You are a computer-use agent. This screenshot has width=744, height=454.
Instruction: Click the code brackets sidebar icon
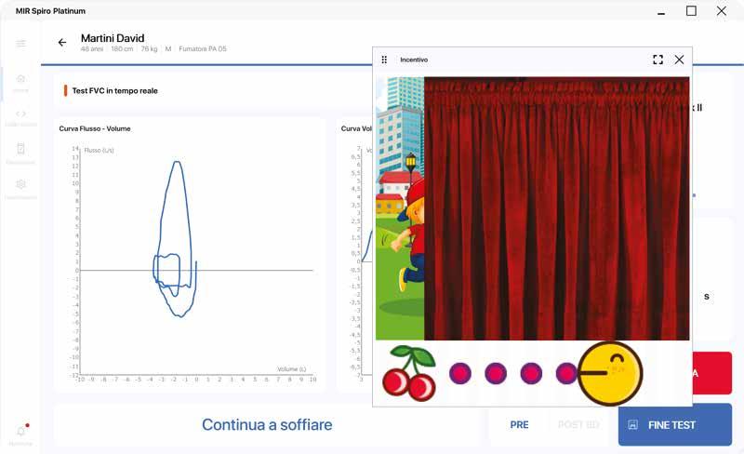[x=20, y=115]
